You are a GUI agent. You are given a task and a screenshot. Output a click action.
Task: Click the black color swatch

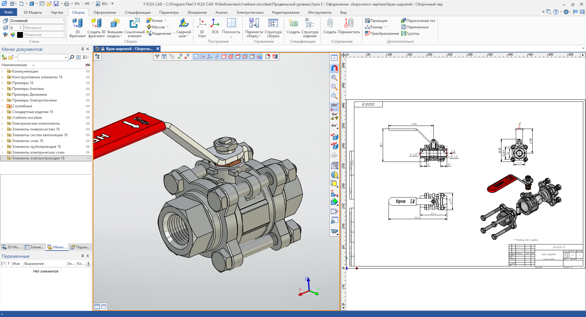point(20,35)
